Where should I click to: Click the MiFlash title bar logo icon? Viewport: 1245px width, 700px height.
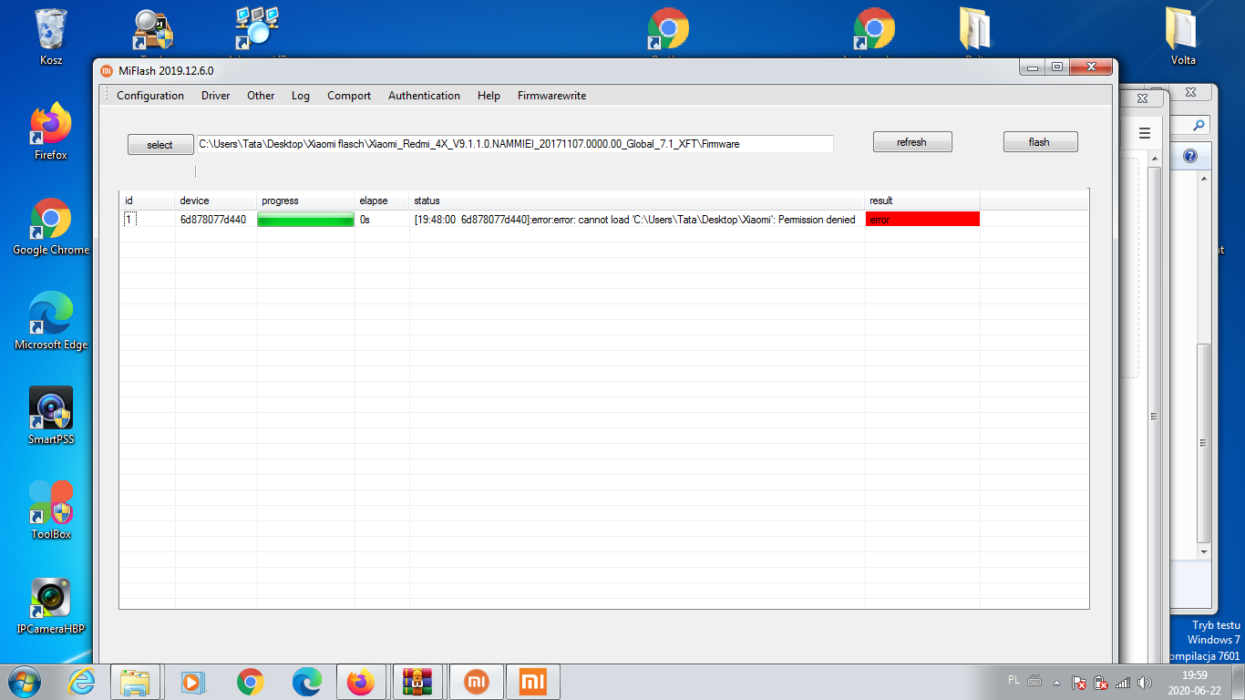coord(107,70)
